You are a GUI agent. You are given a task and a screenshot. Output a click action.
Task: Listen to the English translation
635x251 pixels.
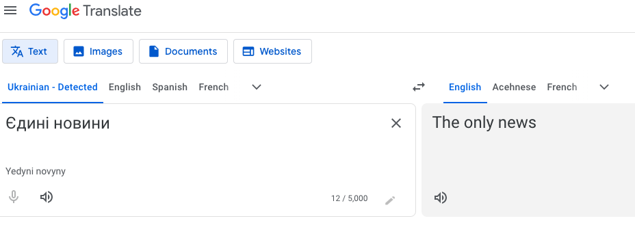(441, 198)
